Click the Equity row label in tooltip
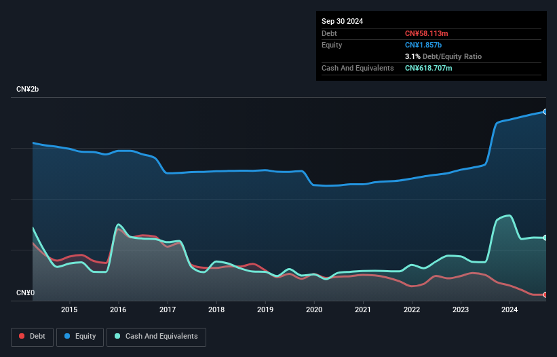The width and height of the screenshot is (557, 357). point(332,45)
